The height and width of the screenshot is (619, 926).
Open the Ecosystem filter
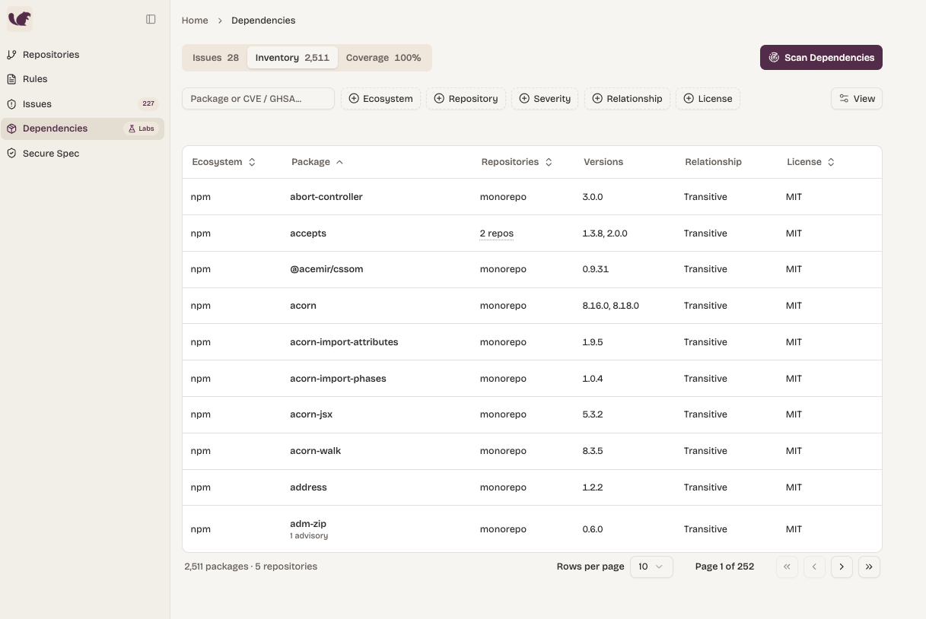pos(380,99)
